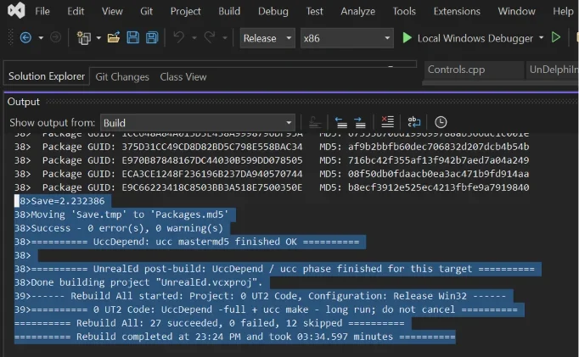This screenshot has width=579, height=357.
Task: Open the Test menu
Action: (315, 11)
